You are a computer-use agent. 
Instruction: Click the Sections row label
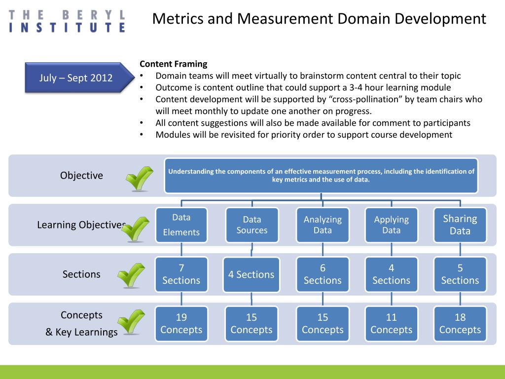81,274
